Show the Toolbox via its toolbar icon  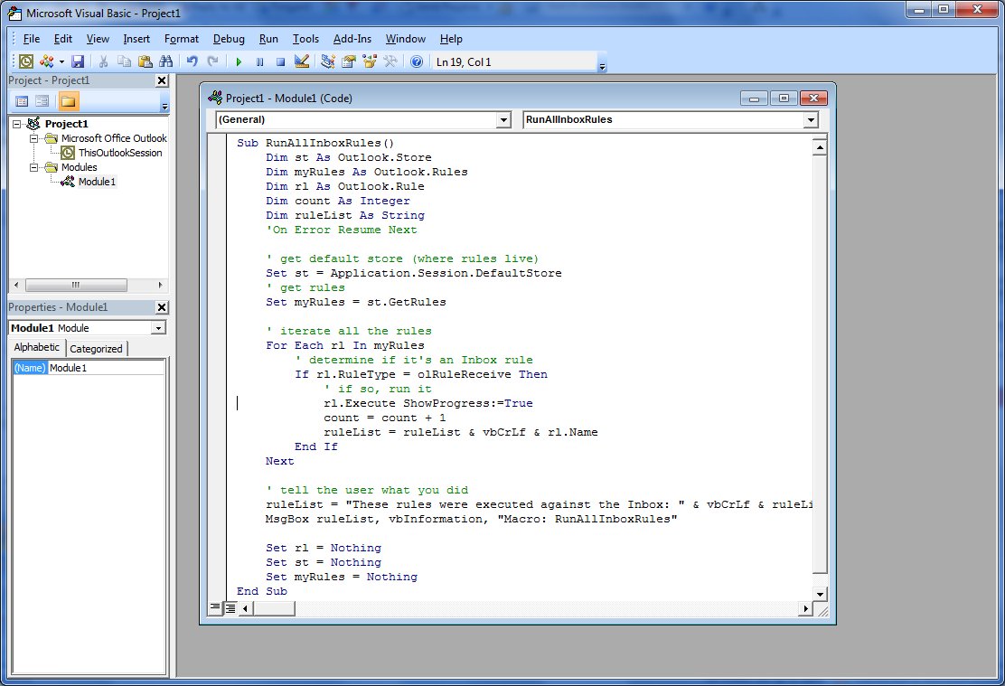390,61
